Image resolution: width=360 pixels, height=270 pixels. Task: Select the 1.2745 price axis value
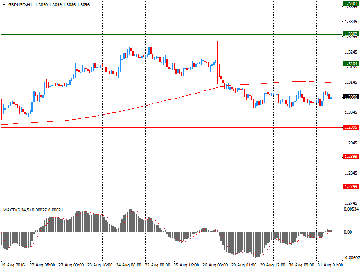(x=351, y=203)
